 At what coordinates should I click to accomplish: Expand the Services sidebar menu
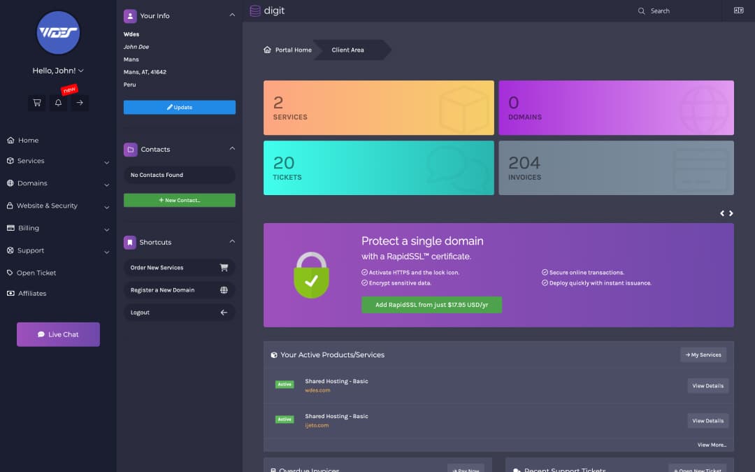106,162
